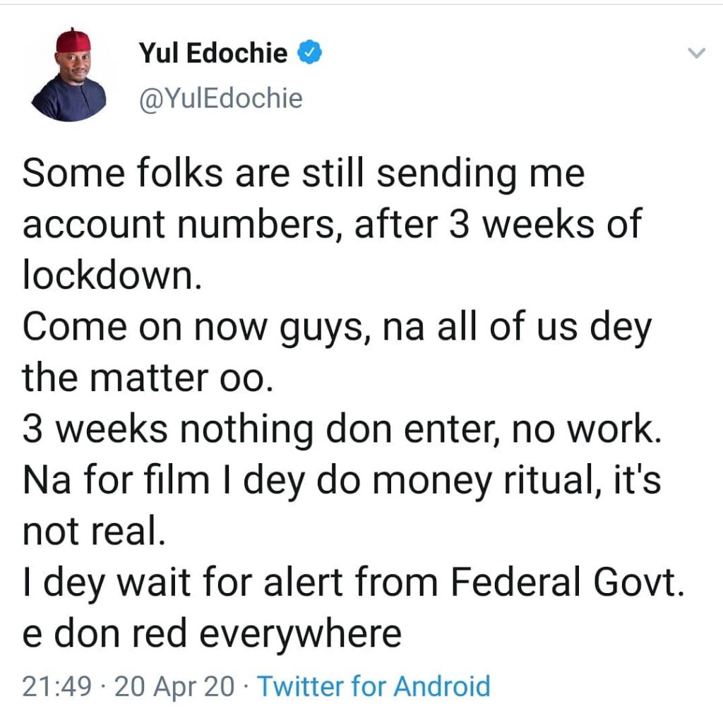This screenshot has height=723, width=723.
Task: Click the blue verified badge
Action: coord(310,53)
